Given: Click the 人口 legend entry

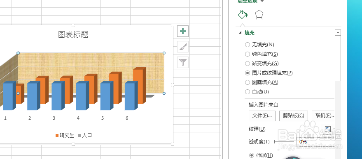Looking at the screenshot, I should 85,135.
